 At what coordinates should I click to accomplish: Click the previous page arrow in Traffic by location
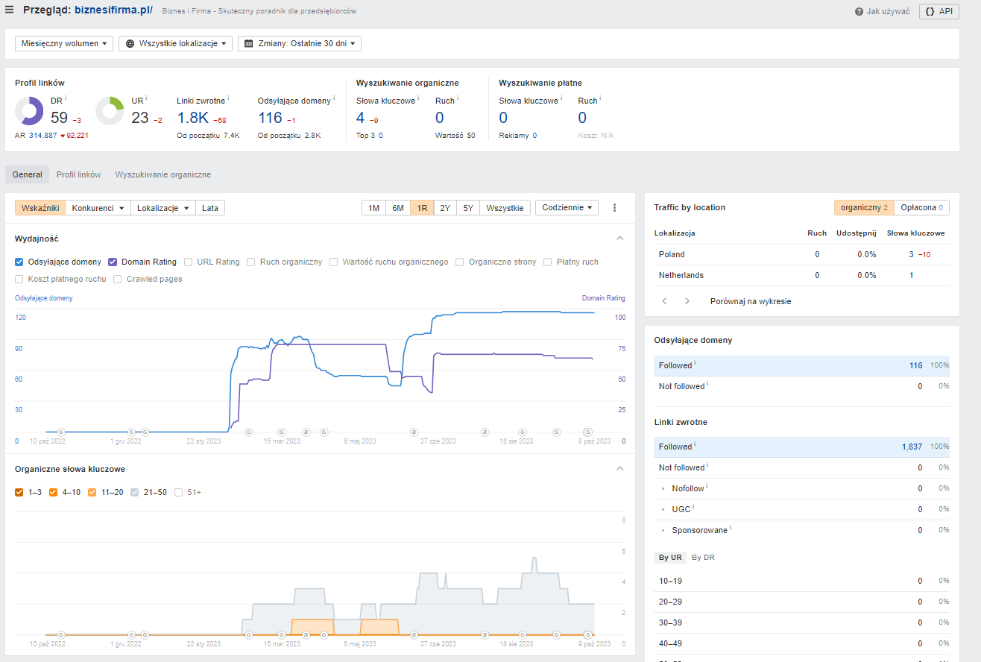[x=665, y=301]
